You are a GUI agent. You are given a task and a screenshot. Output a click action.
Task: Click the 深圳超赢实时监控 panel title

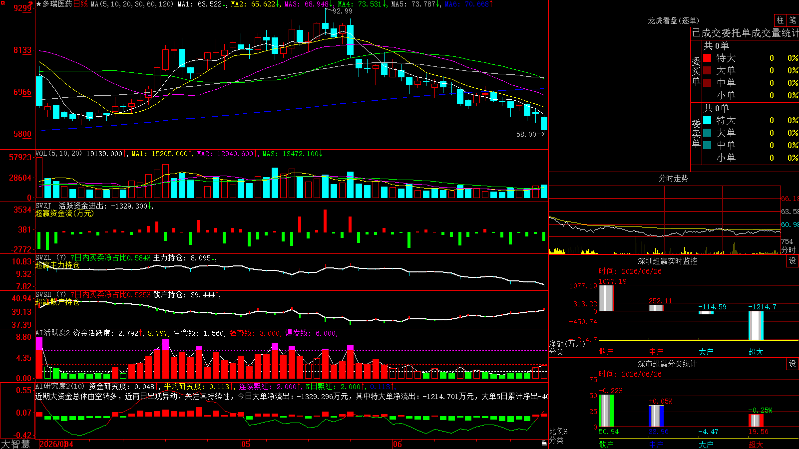(668, 261)
